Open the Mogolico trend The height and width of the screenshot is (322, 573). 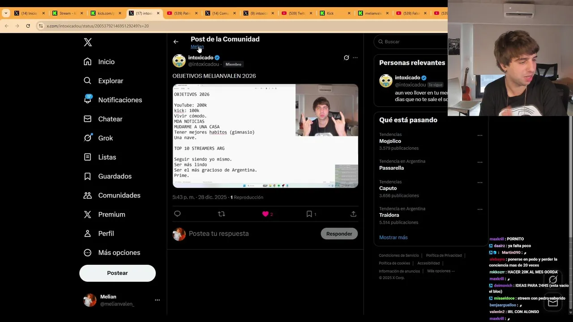pyautogui.click(x=390, y=141)
